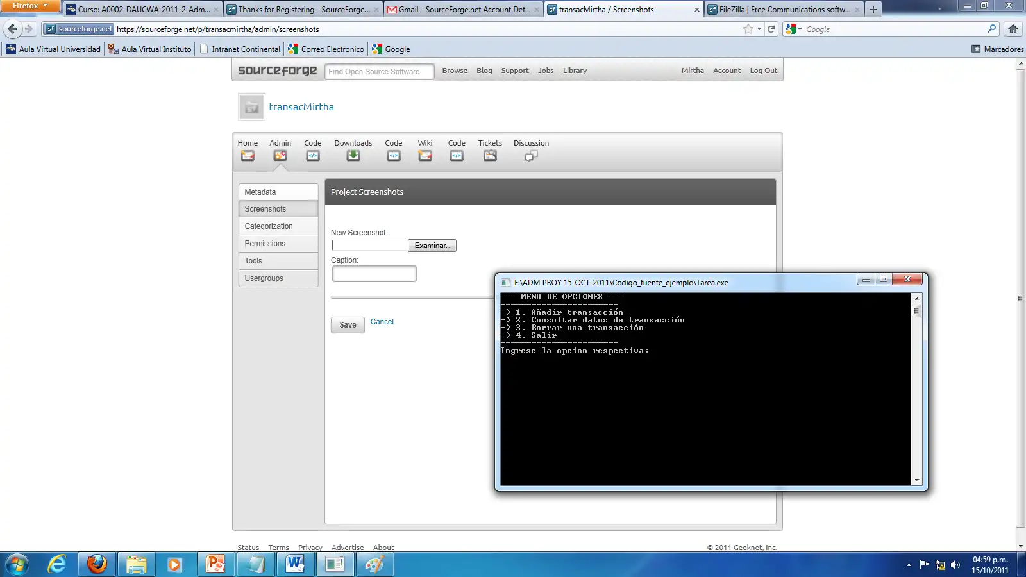The height and width of the screenshot is (577, 1026).
Task: Switch to PowerPoint in the taskbar
Action: [215, 564]
